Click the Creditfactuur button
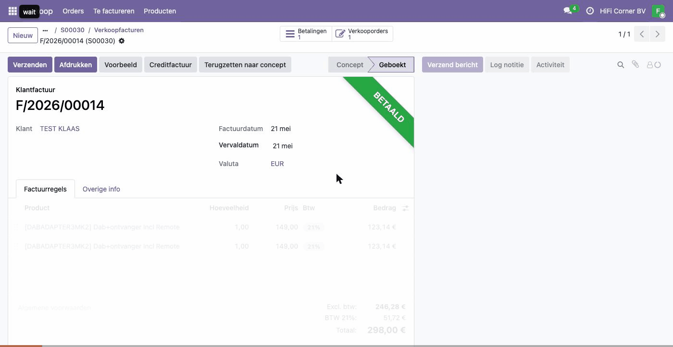 pyautogui.click(x=171, y=65)
